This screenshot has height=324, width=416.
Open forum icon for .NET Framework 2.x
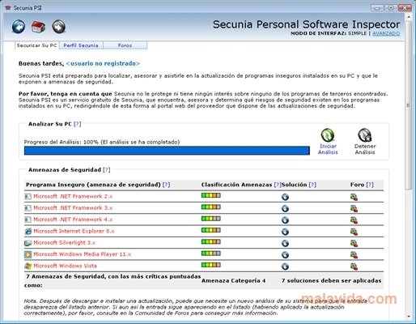pyautogui.click(x=354, y=197)
